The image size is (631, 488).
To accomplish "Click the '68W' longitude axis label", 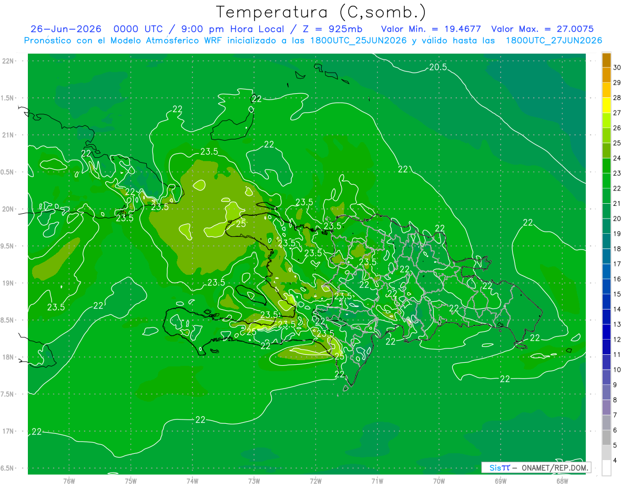I will 562,481.
